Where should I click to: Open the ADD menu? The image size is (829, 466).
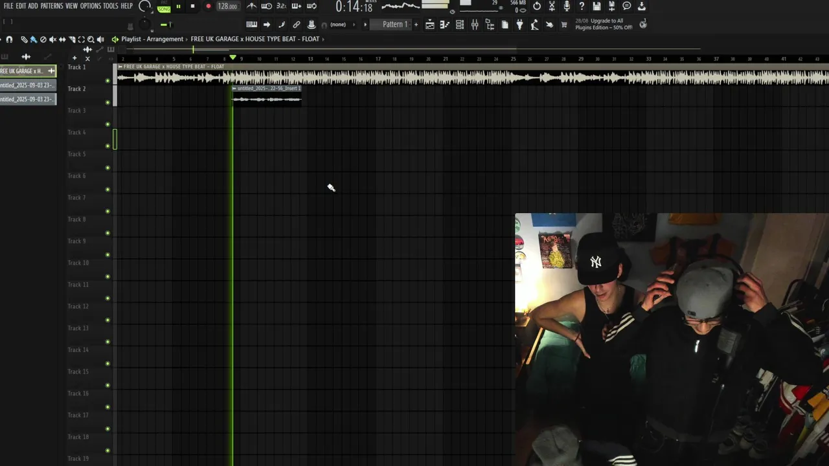(33, 6)
